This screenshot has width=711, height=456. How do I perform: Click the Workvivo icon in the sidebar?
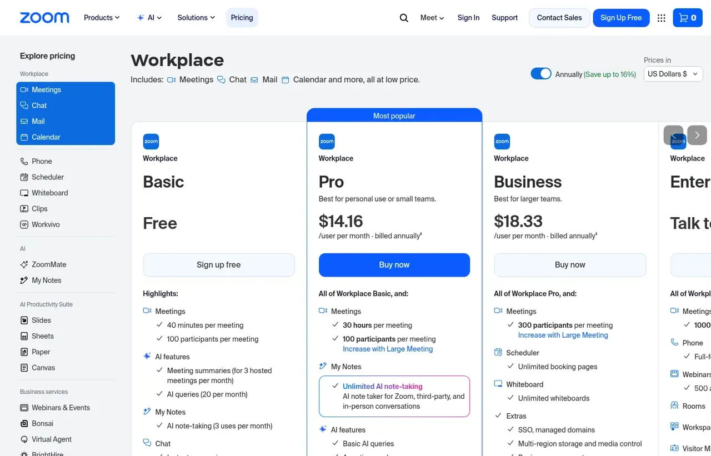click(24, 224)
